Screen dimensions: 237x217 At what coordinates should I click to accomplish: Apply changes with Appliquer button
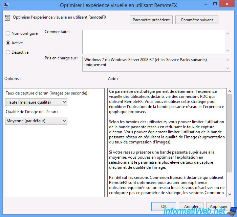tap(219, 206)
